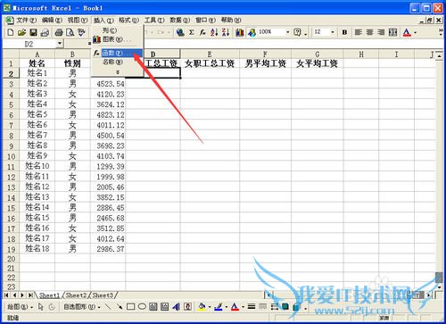Image resolution: width=446 pixels, height=324 pixels.
Task: Select cell with value 4823.12
Action: tap(108, 115)
